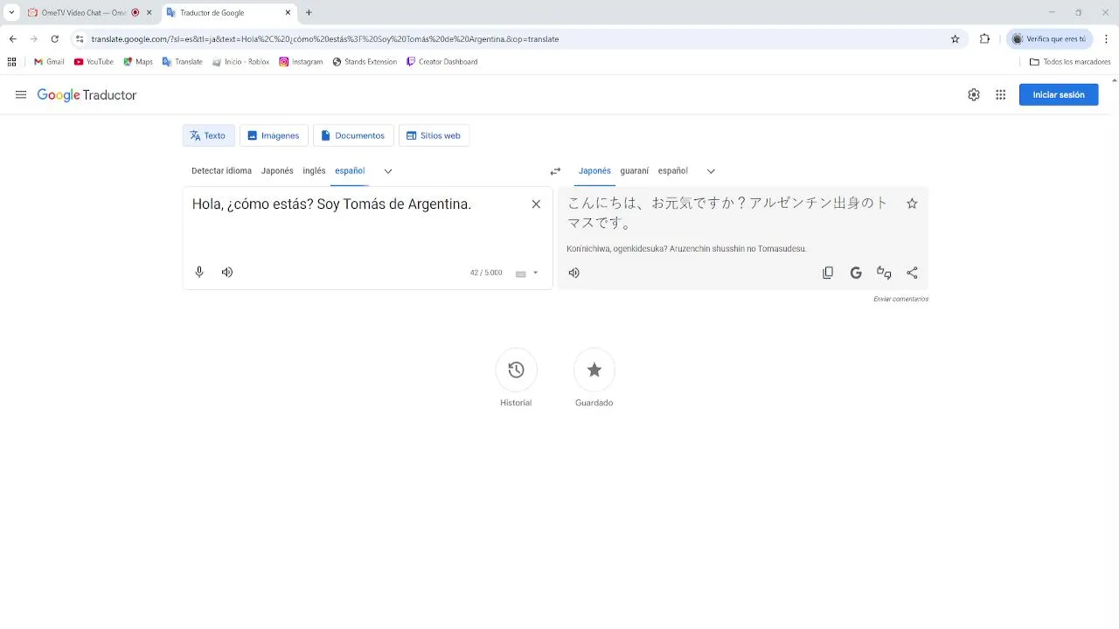This screenshot has height=629, width=1119.
Task: Open Creator Dashboard bookmark
Action: coord(441,62)
